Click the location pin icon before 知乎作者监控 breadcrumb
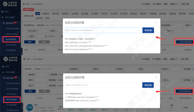Screen dimensions: 194x112 [x=24, y=59]
